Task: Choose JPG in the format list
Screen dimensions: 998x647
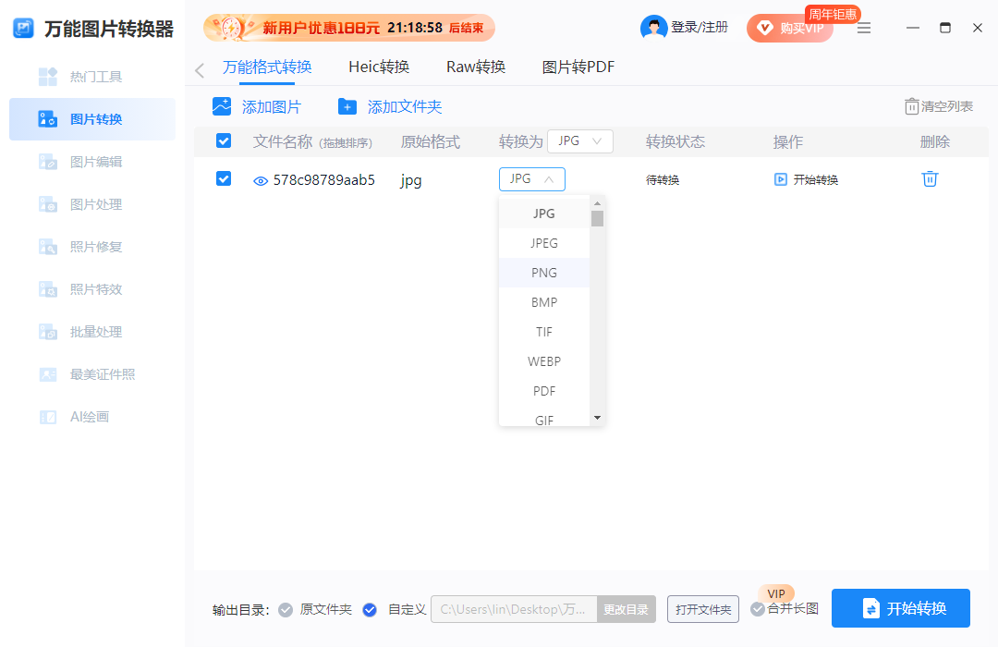Action: tap(544, 214)
